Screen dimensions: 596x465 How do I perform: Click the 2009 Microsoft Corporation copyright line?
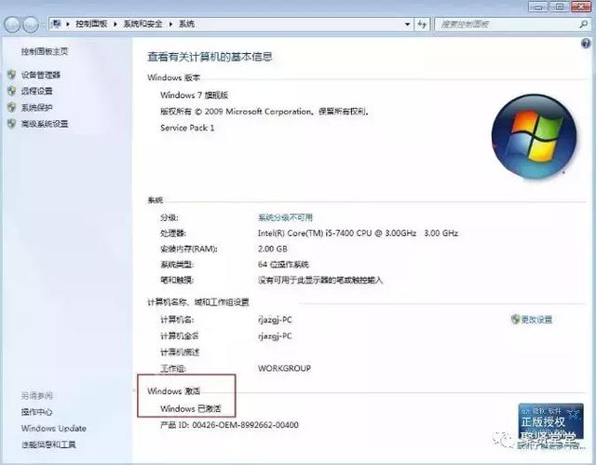point(264,112)
